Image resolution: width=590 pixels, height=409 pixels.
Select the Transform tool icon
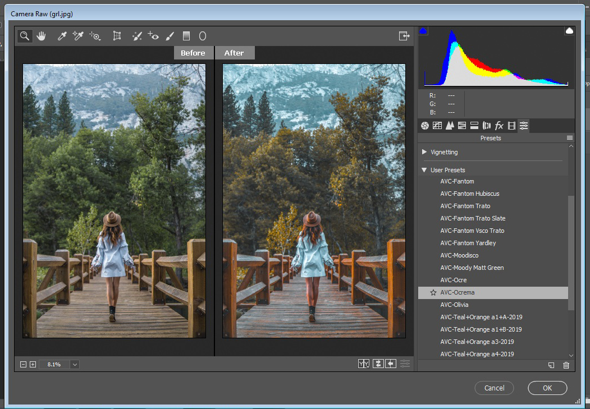coord(117,36)
